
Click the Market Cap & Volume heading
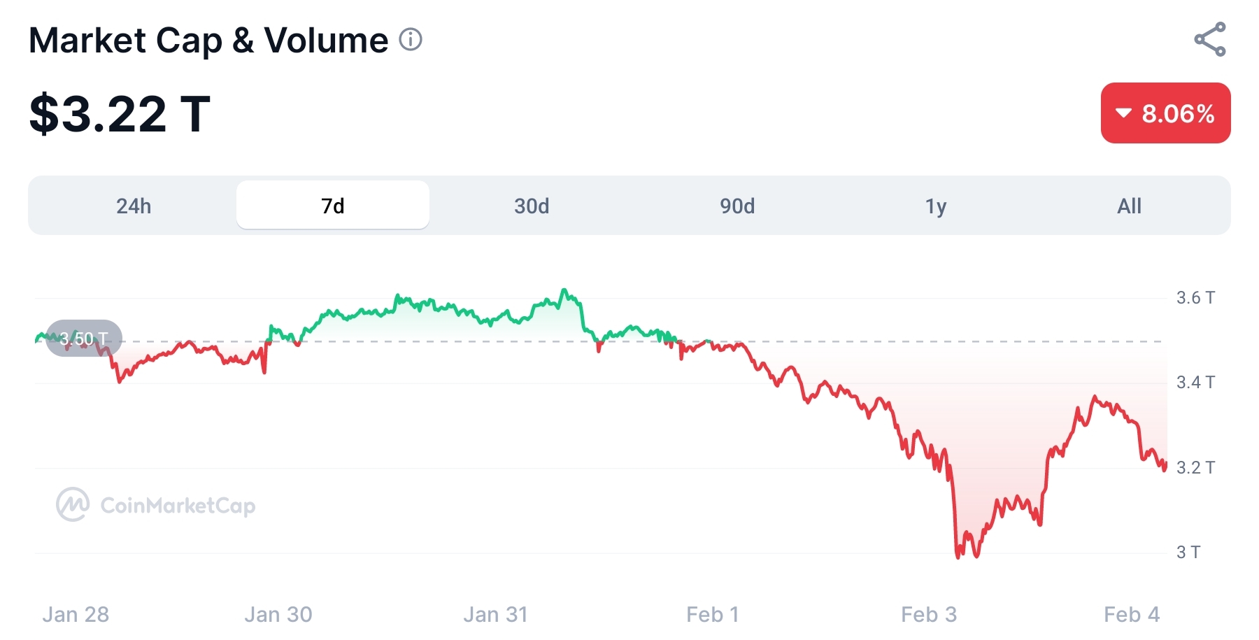pyautogui.click(x=208, y=40)
